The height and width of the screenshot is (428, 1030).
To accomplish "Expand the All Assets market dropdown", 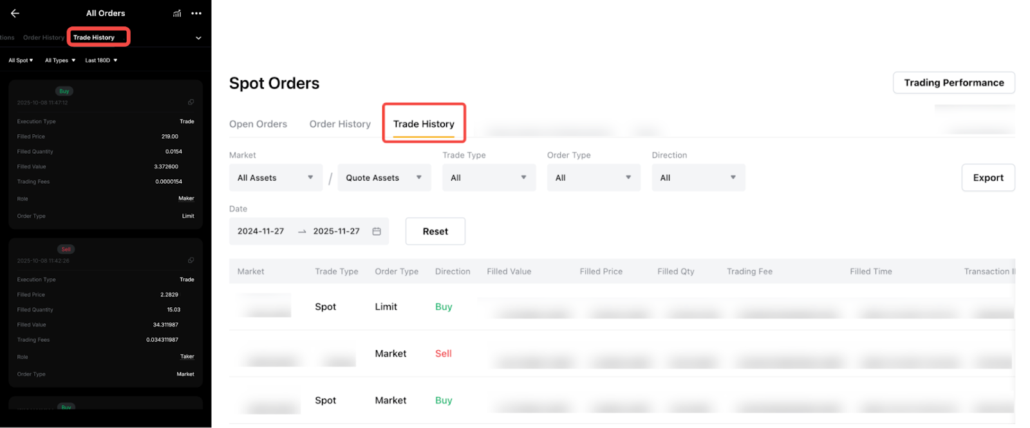I will tap(276, 178).
